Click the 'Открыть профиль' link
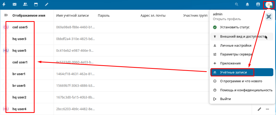This screenshot has height=115, width=276. 227,19
